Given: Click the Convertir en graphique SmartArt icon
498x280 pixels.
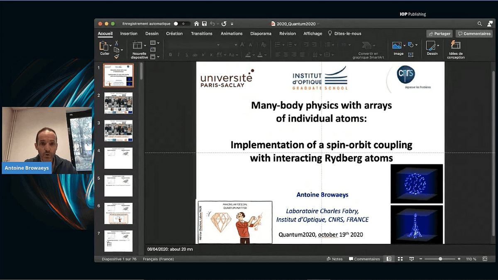Looking at the screenshot, I should point(367,45).
